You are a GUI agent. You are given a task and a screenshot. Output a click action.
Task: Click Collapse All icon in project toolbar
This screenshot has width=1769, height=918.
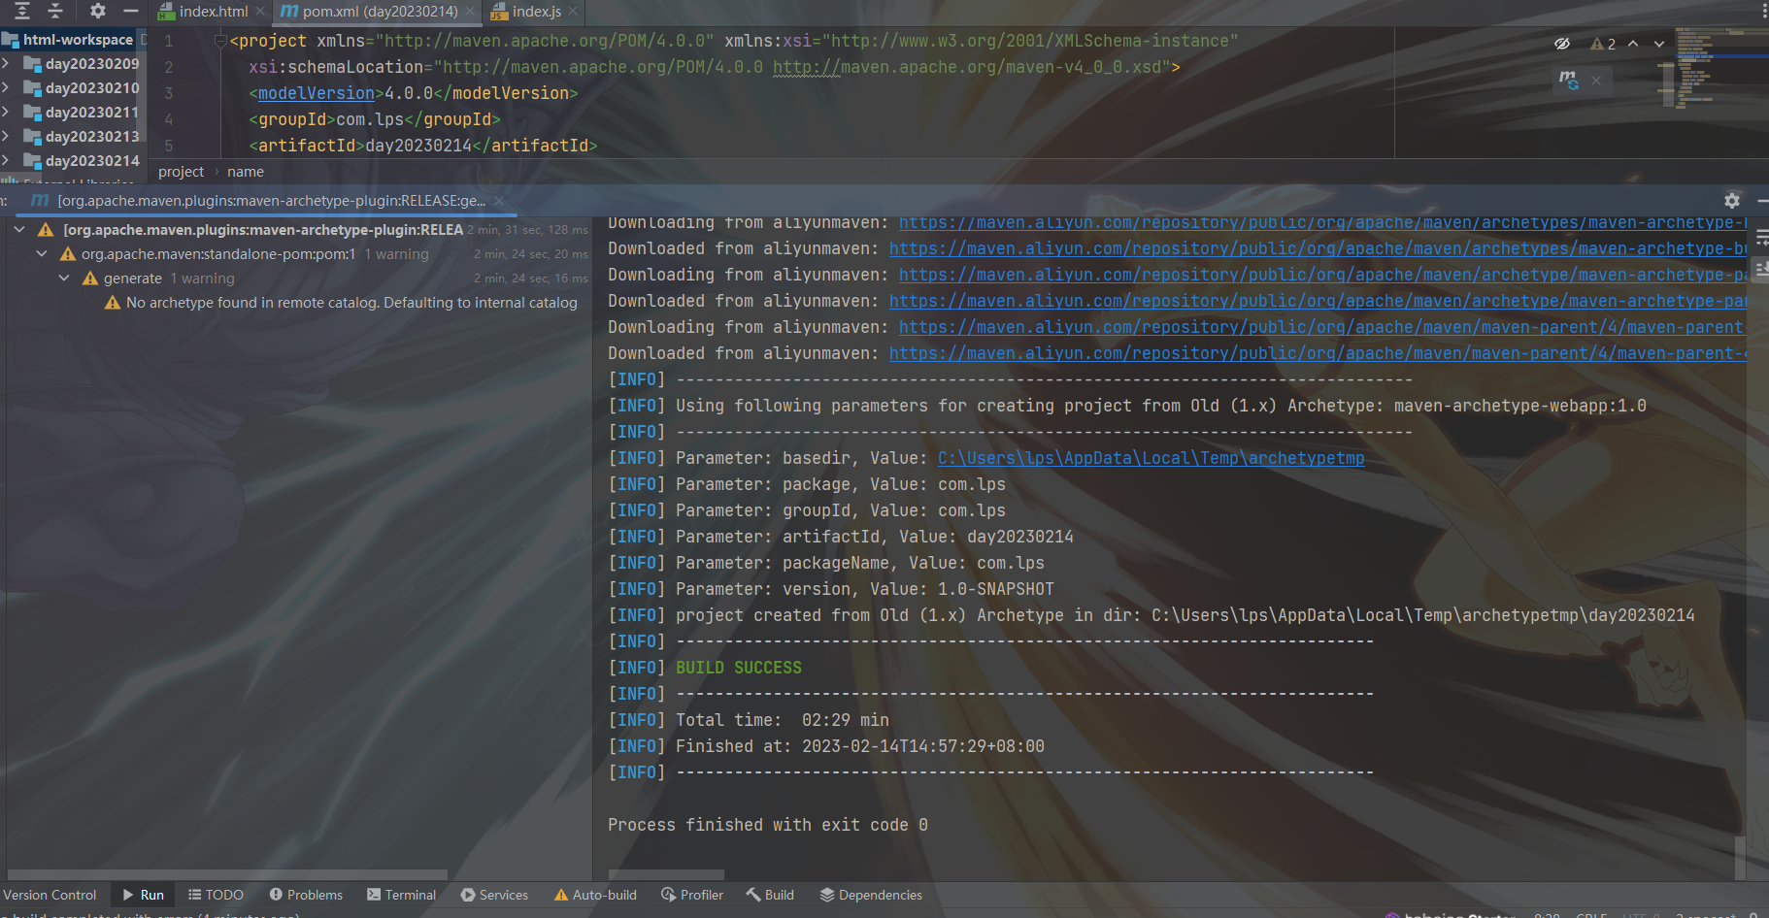[x=55, y=11]
